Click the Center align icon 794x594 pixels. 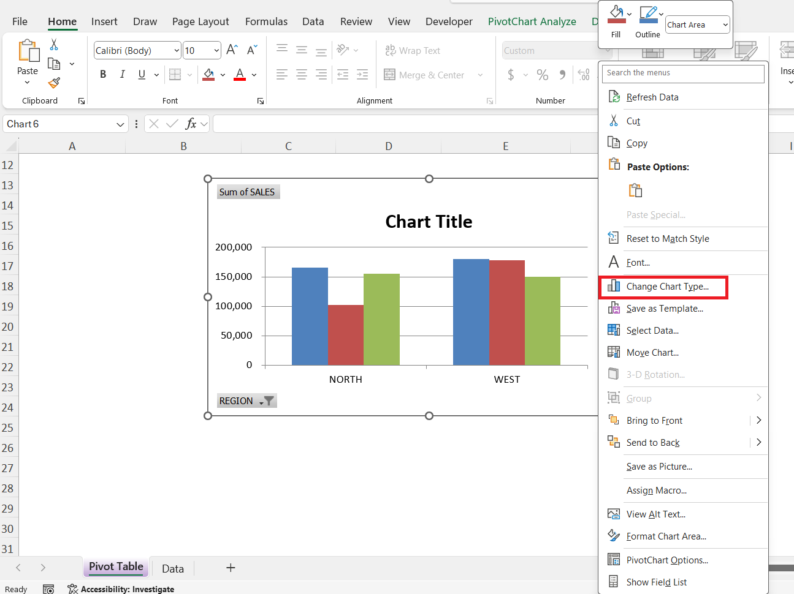(302, 75)
